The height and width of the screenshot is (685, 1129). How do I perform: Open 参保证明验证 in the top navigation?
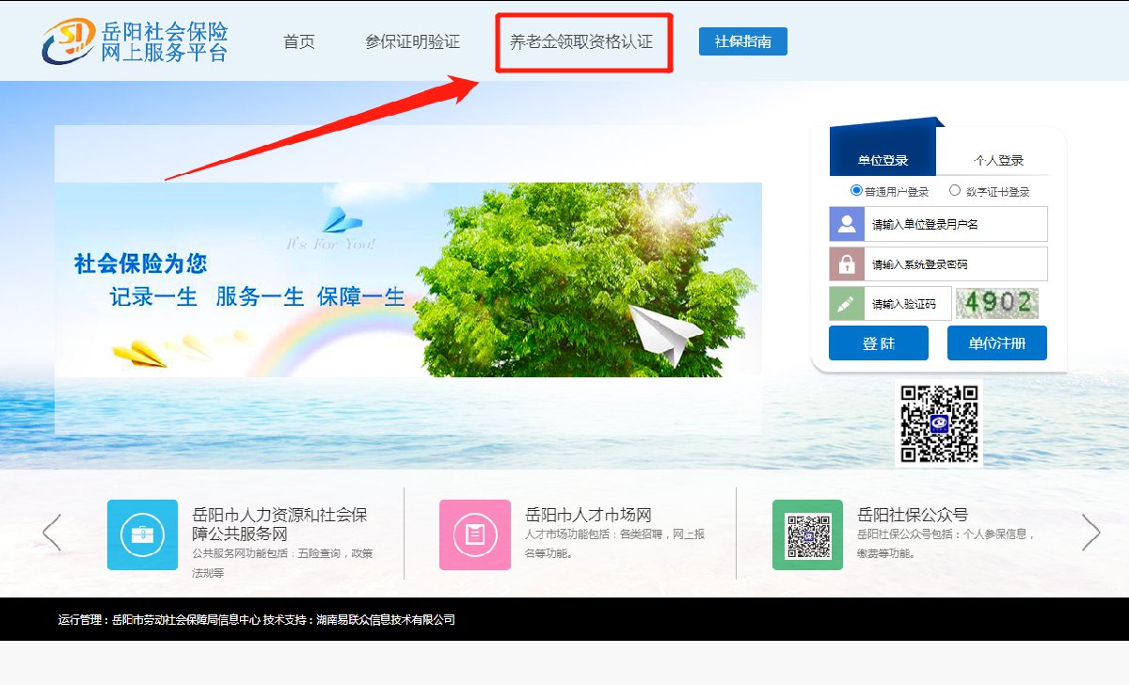click(x=413, y=42)
